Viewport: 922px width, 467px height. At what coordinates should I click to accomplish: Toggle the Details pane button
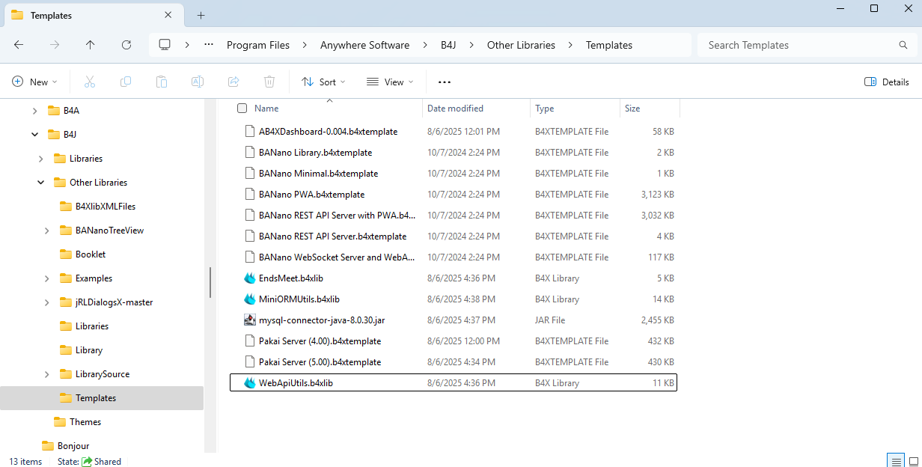tap(887, 82)
